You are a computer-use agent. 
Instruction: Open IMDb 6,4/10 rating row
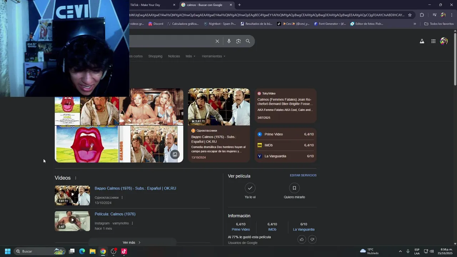(x=286, y=145)
